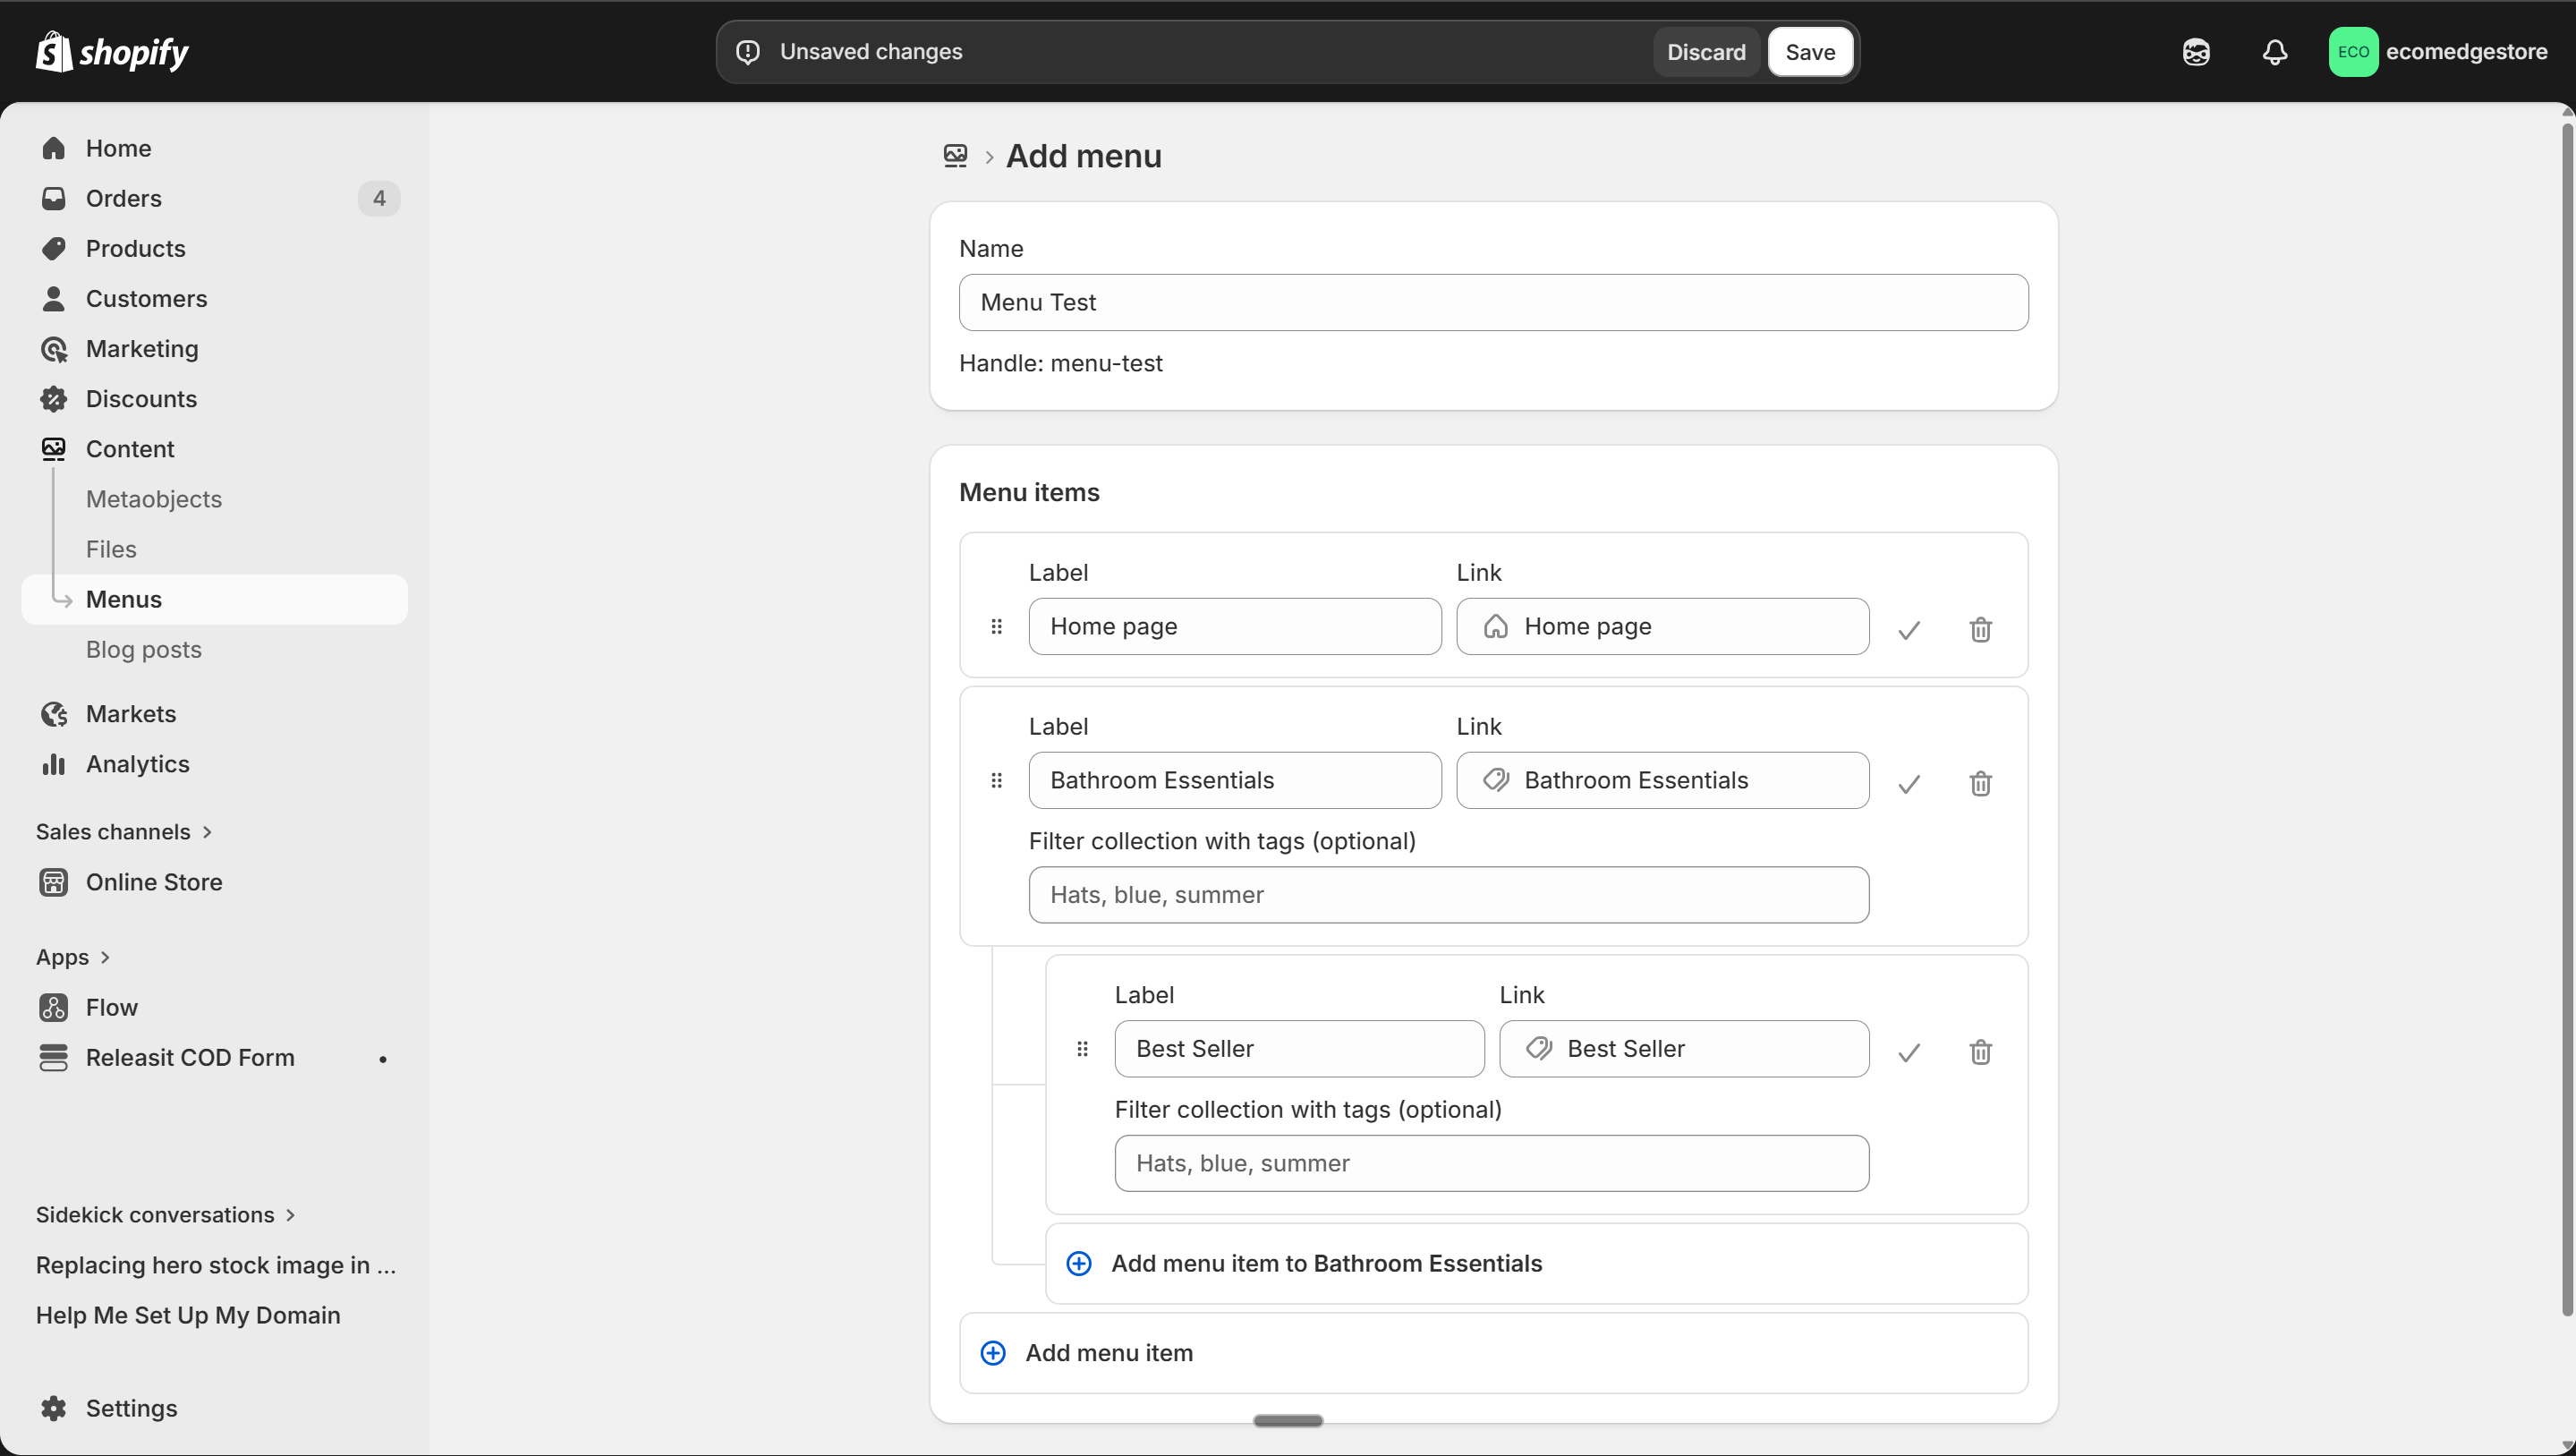Click the Name field containing Menu Test
2576x1456 pixels.
click(x=1492, y=302)
